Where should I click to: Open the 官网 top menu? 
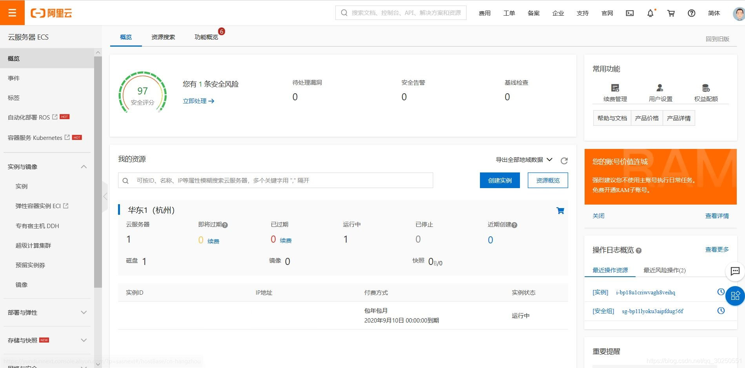coord(607,13)
